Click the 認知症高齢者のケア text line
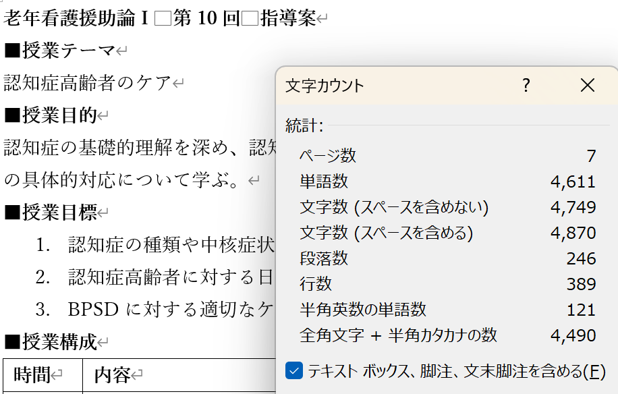Viewport: 618px width, 394px height. point(88,83)
